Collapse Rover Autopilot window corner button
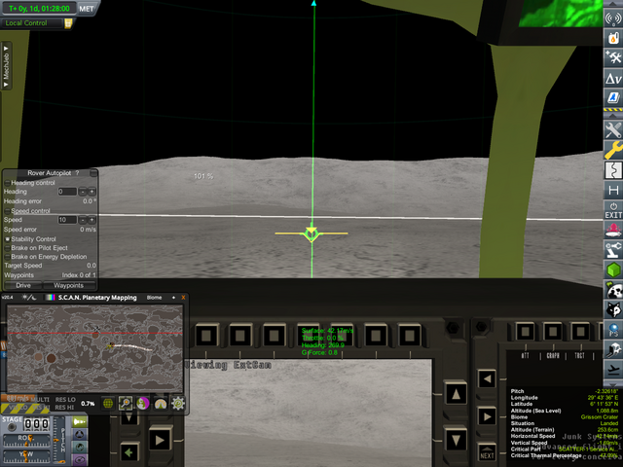Screen dimensions: 623x467 [93, 173]
